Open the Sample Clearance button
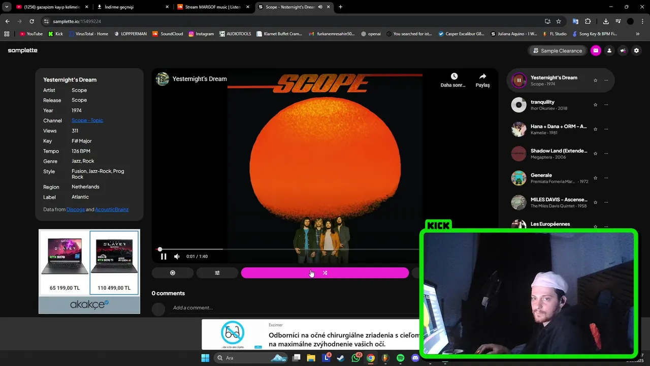The height and width of the screenshot is (366, 650). [x=557, y=51]
